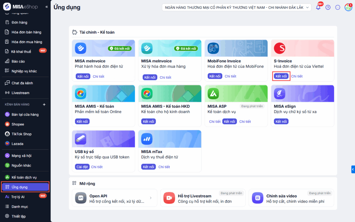
Task: Open Chi tiết on MISA meInvoice Xử lý card
Action: coord(165,77)
